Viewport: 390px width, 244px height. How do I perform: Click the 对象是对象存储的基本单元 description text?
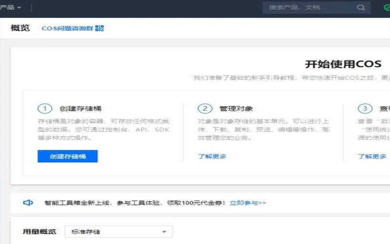pyautogui.click(x=264, y=129)
